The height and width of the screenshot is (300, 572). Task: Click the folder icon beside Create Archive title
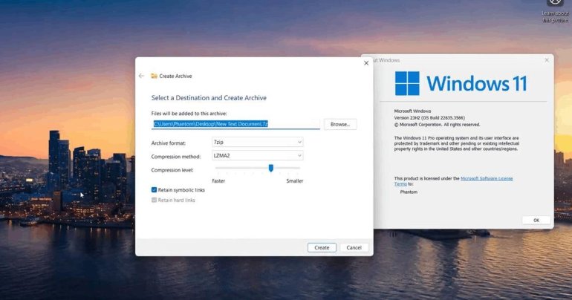tap(154, 76)
